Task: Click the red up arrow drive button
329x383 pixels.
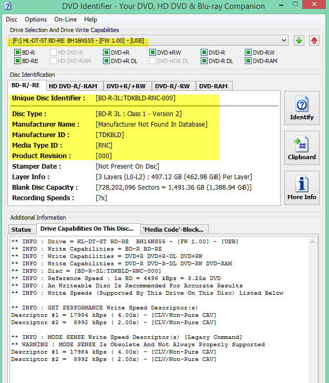Action: [314, 40]
